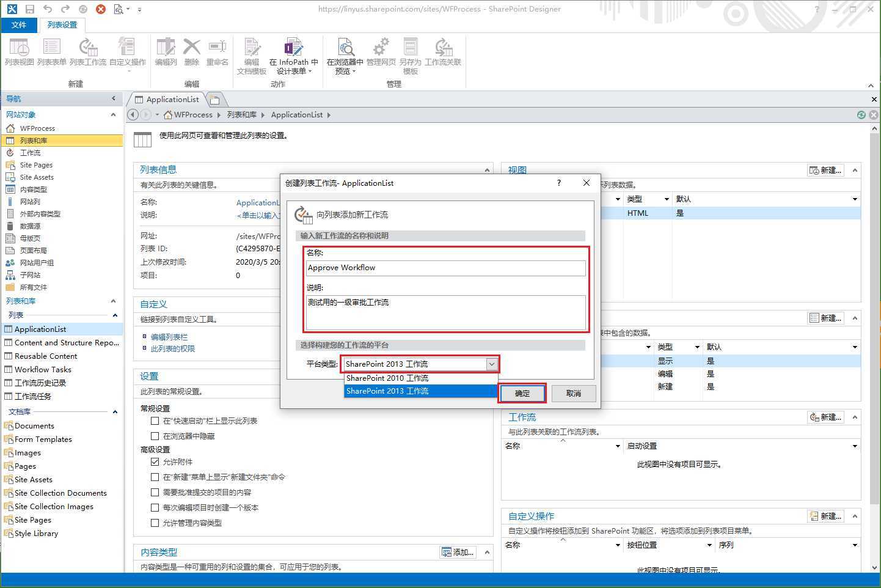Click the help question mark in dialog
The width and height of the screenshot is (881, 588).
pos(558,183)
